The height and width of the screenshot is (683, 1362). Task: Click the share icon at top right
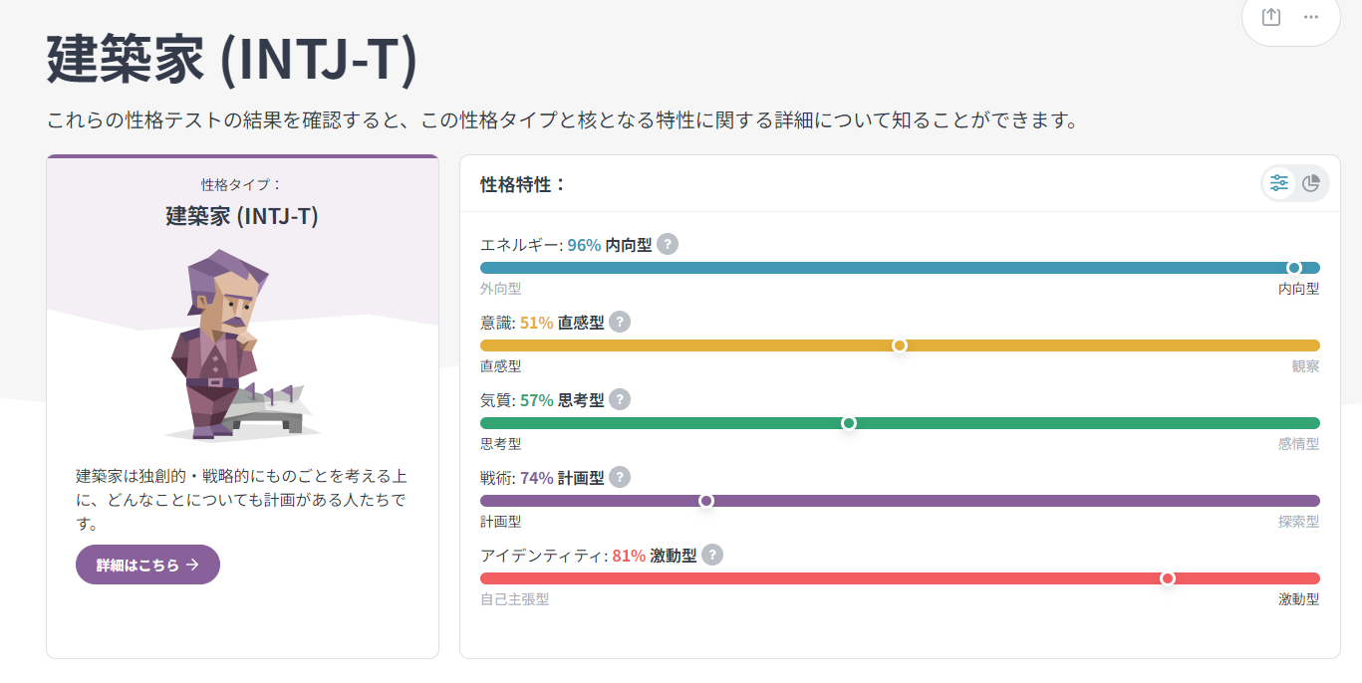pos(1270,17)
